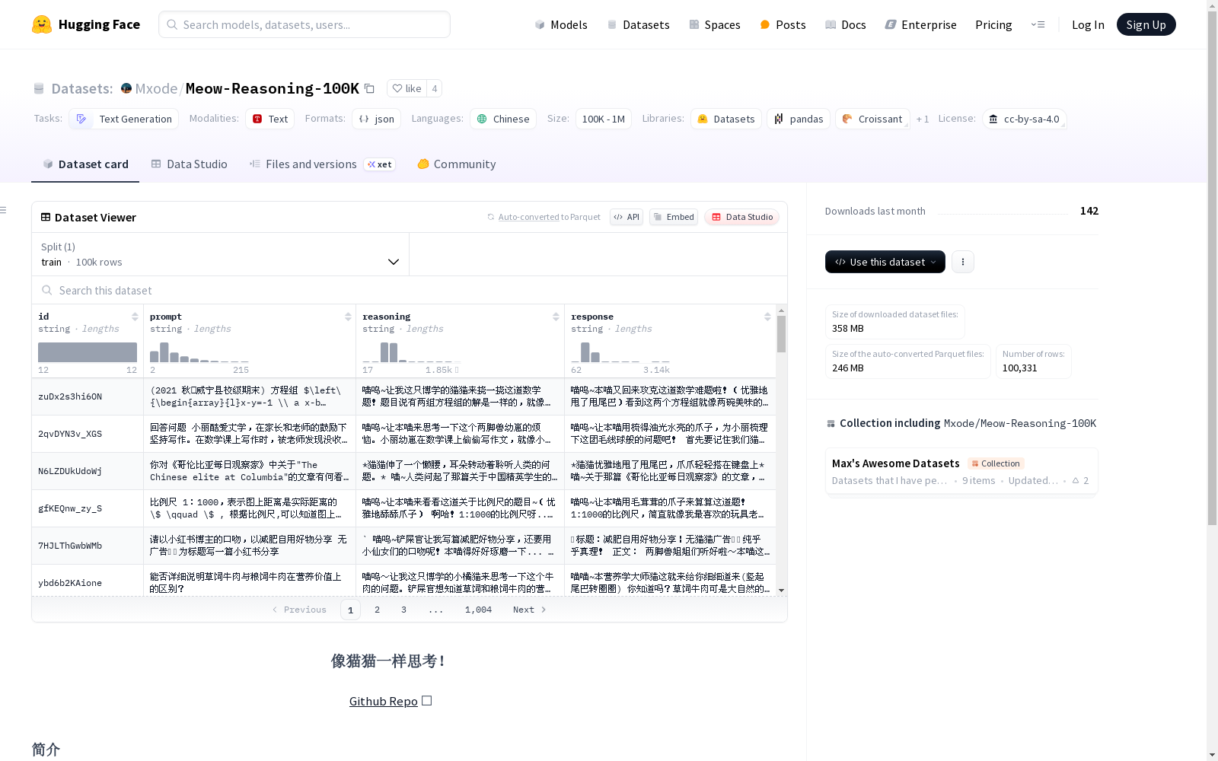Focus the Search this dataset field

tap(410, 290)
